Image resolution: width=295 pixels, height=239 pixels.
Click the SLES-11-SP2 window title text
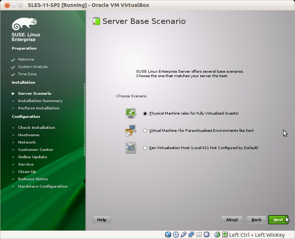click(x=88, y=5)
